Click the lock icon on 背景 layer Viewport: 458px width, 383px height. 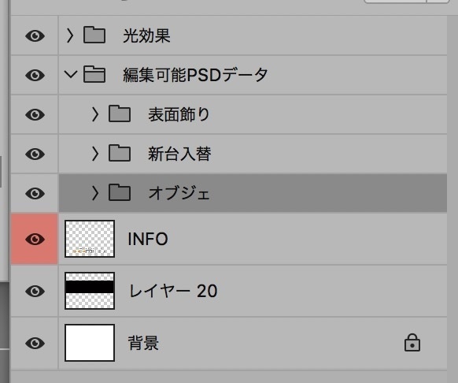pyautogui.click(x=412, y=342)
